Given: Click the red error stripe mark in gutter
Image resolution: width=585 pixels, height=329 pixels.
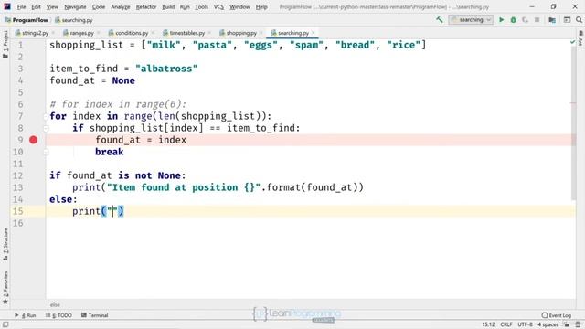Looking at the screenshot, I should tap(573, 103).
